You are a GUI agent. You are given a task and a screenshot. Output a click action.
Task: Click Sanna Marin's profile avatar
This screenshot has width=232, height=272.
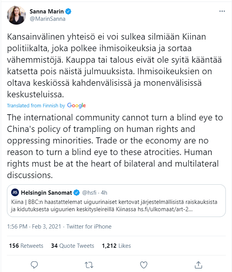pos(15,15)
